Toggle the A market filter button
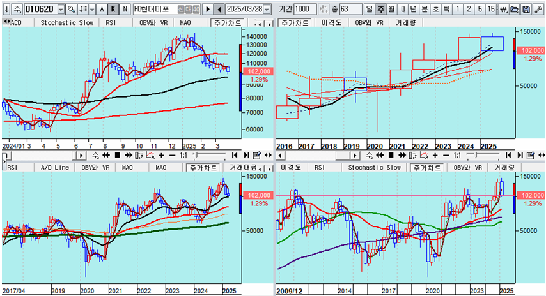 click(102, 10)
